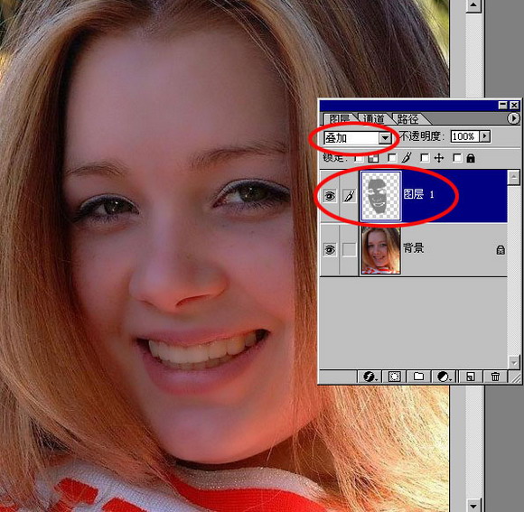Select the 图层 1 thumbnail
Image resolution: width=524 pixels, height=512 pixels.
click(380, 196)
